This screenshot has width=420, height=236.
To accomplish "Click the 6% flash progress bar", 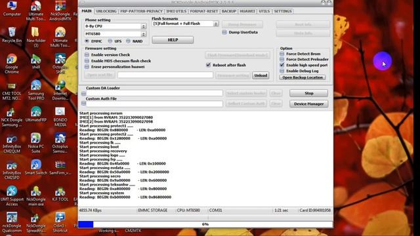I will point(205,224).
